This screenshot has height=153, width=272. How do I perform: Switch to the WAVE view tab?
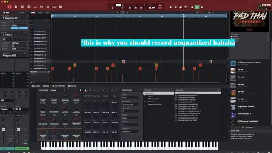40,13
